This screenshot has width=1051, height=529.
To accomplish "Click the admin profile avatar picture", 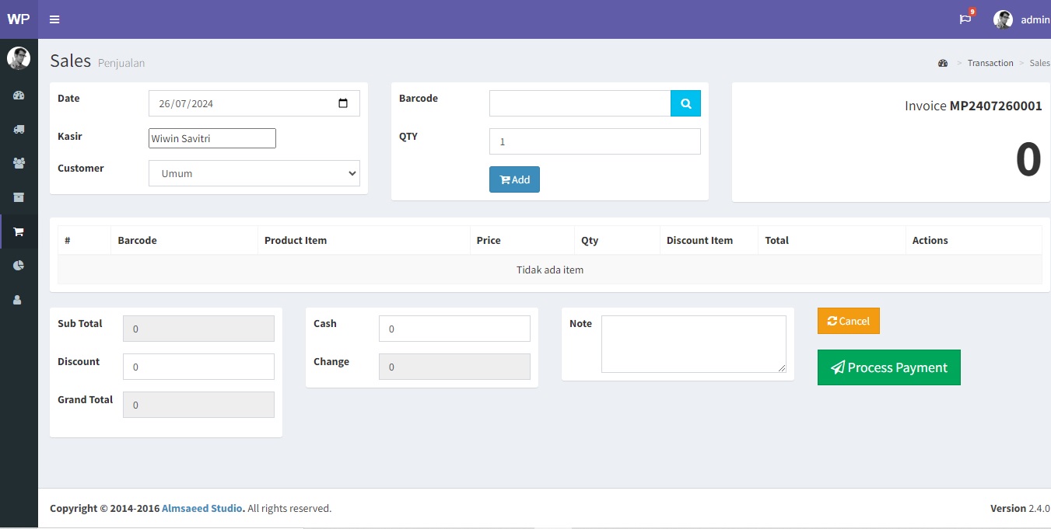I will [1003, 19].
